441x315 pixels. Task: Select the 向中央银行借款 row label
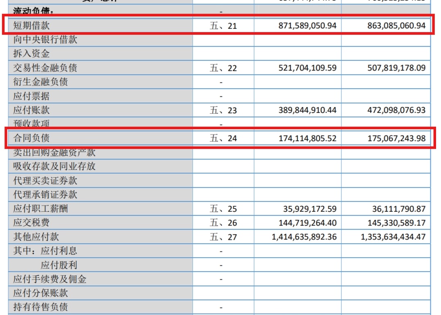click(45, 39)
